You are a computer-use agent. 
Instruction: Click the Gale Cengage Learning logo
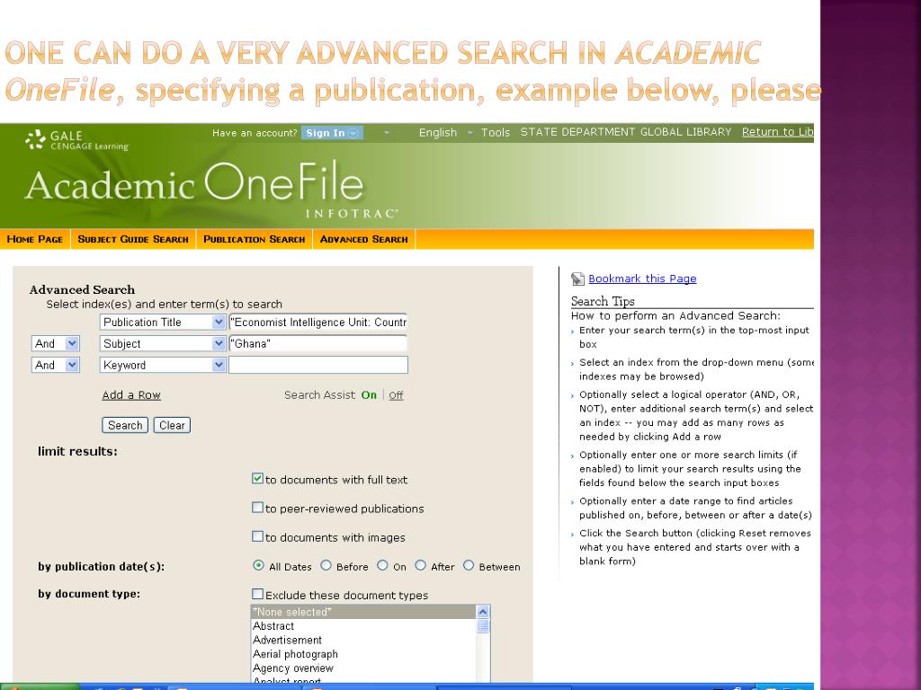coord(76,139)
